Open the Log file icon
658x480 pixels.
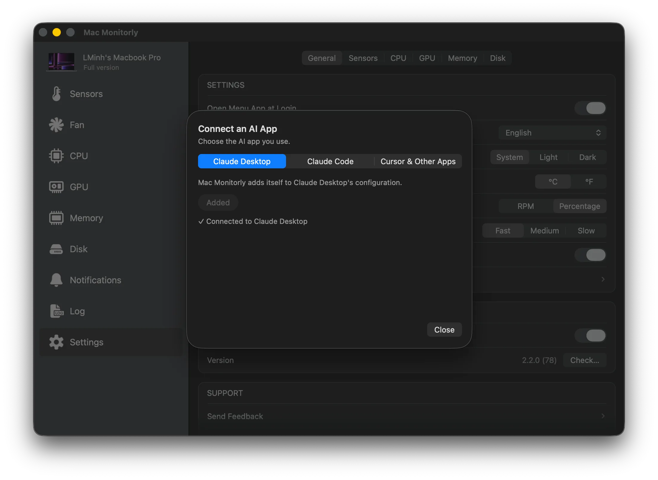click(x=57, y=311)
